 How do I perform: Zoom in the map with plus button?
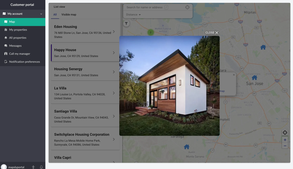pyautogui.click(x=285, y=140)
